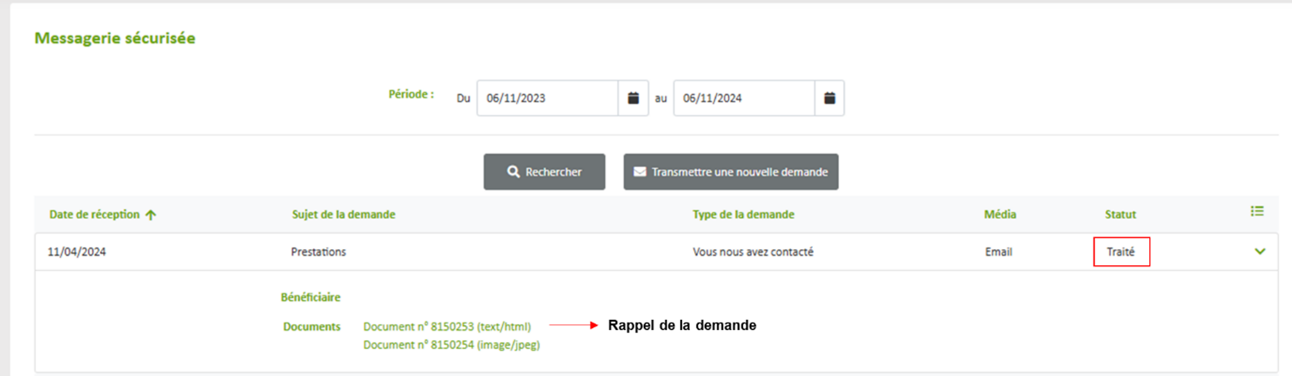Click the column list options icon
Screen dimensions: 1292x376
(1256, 212)
